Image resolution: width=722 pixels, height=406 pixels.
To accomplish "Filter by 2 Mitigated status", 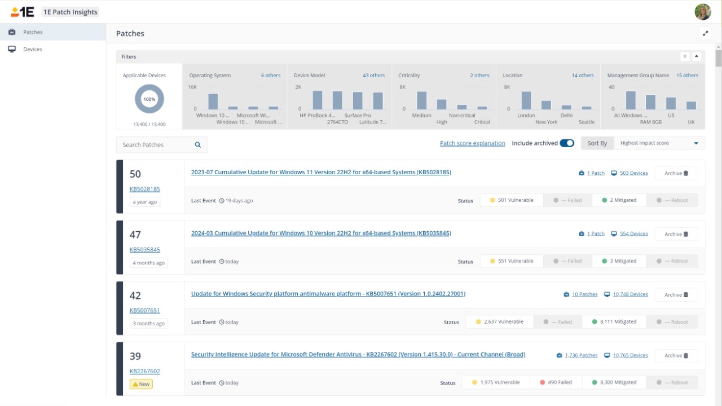I will (619, 200).
